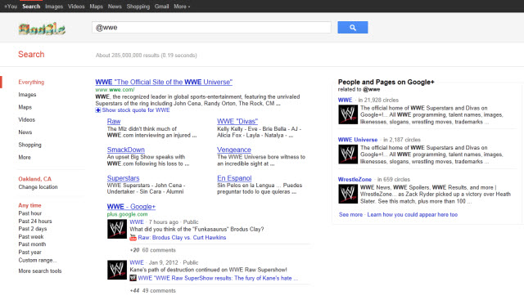Viewport: 524px width, 300px height.
Task: Click WWE Universe name in People and Pages
Action: [x=358, y=140]
